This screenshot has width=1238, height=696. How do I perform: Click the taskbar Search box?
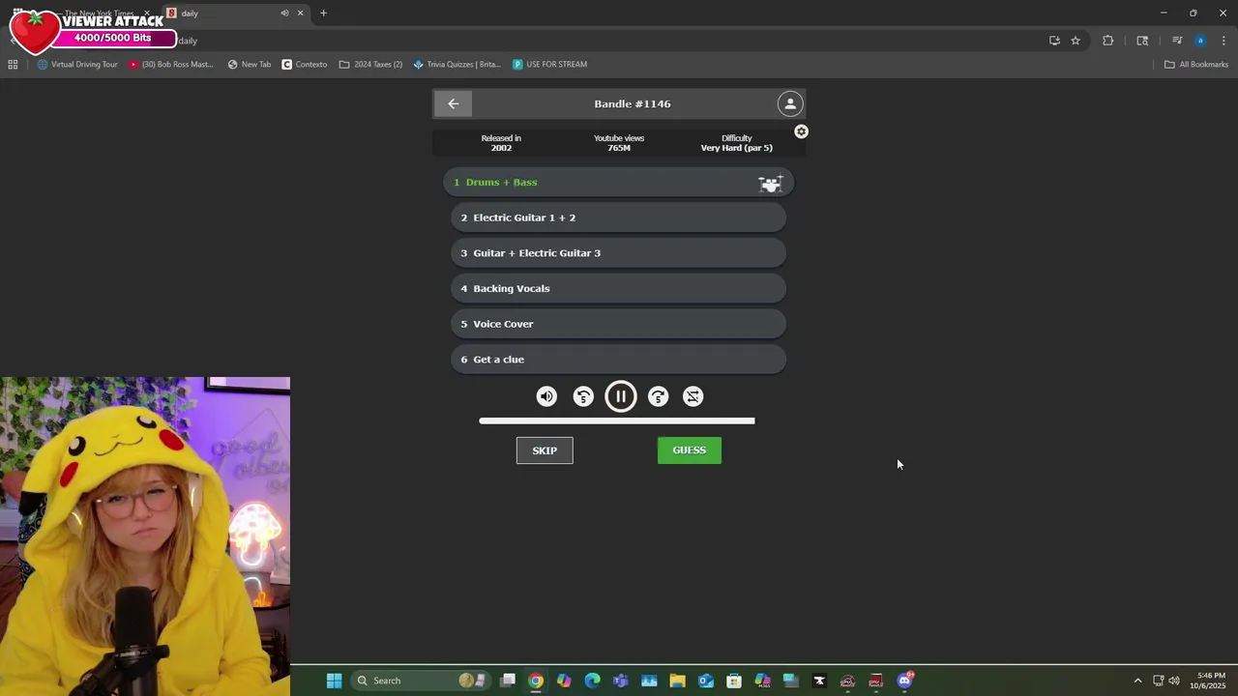419,681
